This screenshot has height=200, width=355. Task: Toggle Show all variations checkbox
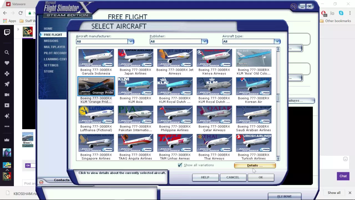click(180, 165)
